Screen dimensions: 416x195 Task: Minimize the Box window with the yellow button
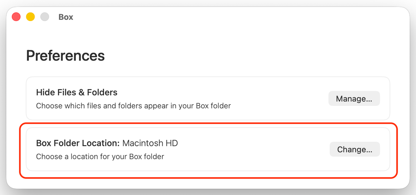tap(30, 17)
